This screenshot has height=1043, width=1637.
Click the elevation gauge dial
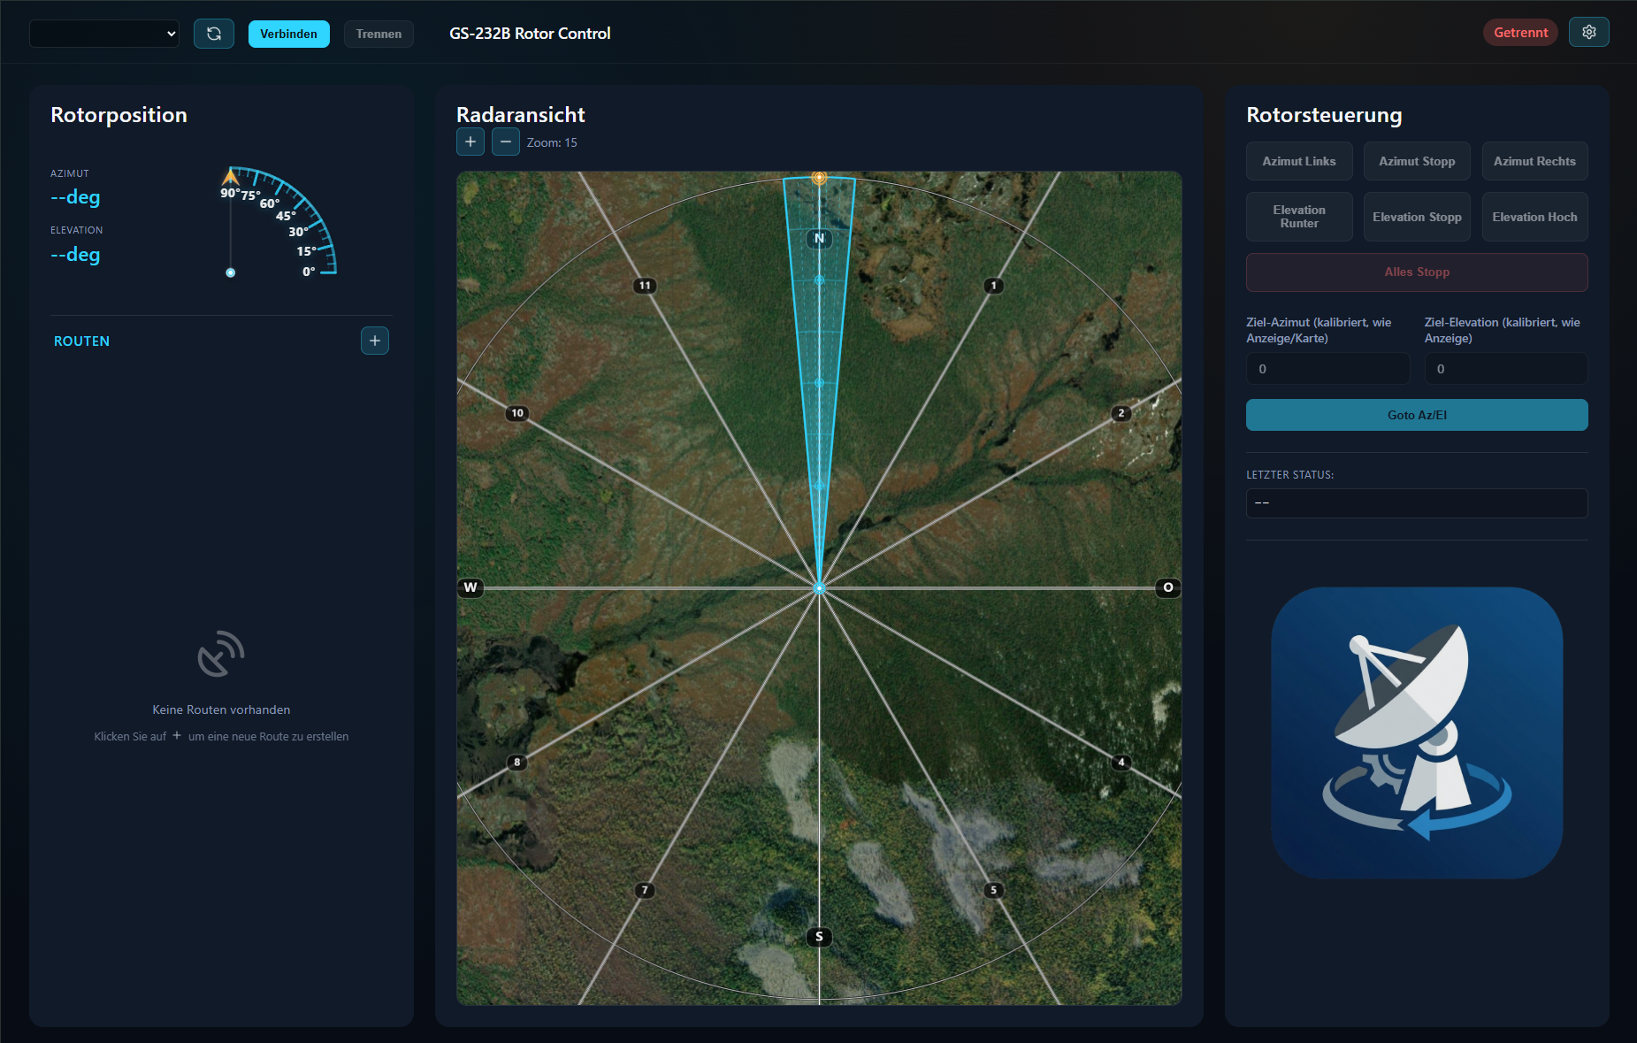pos(279,221)
